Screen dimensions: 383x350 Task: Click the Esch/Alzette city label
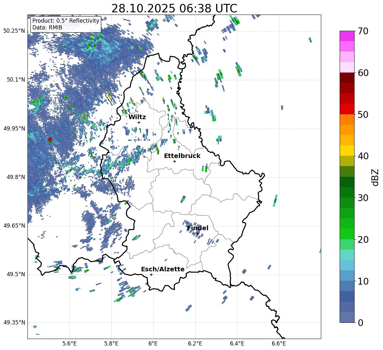click(163, 269)
